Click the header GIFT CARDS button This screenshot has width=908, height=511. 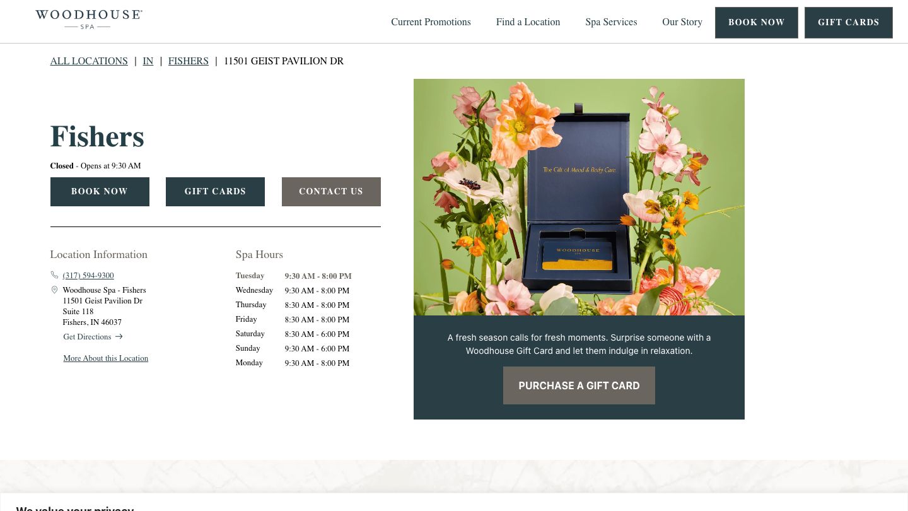pos(848,23)
